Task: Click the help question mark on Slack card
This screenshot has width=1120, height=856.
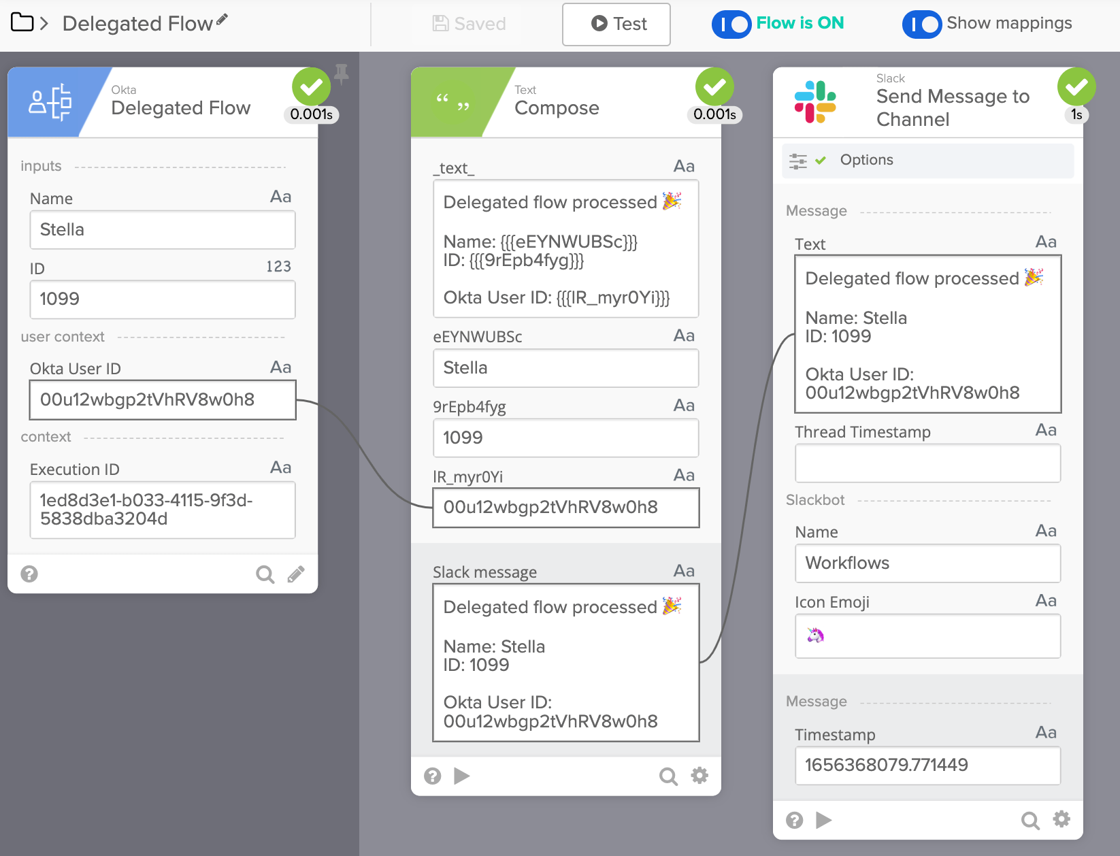Action: click(795, 821)
